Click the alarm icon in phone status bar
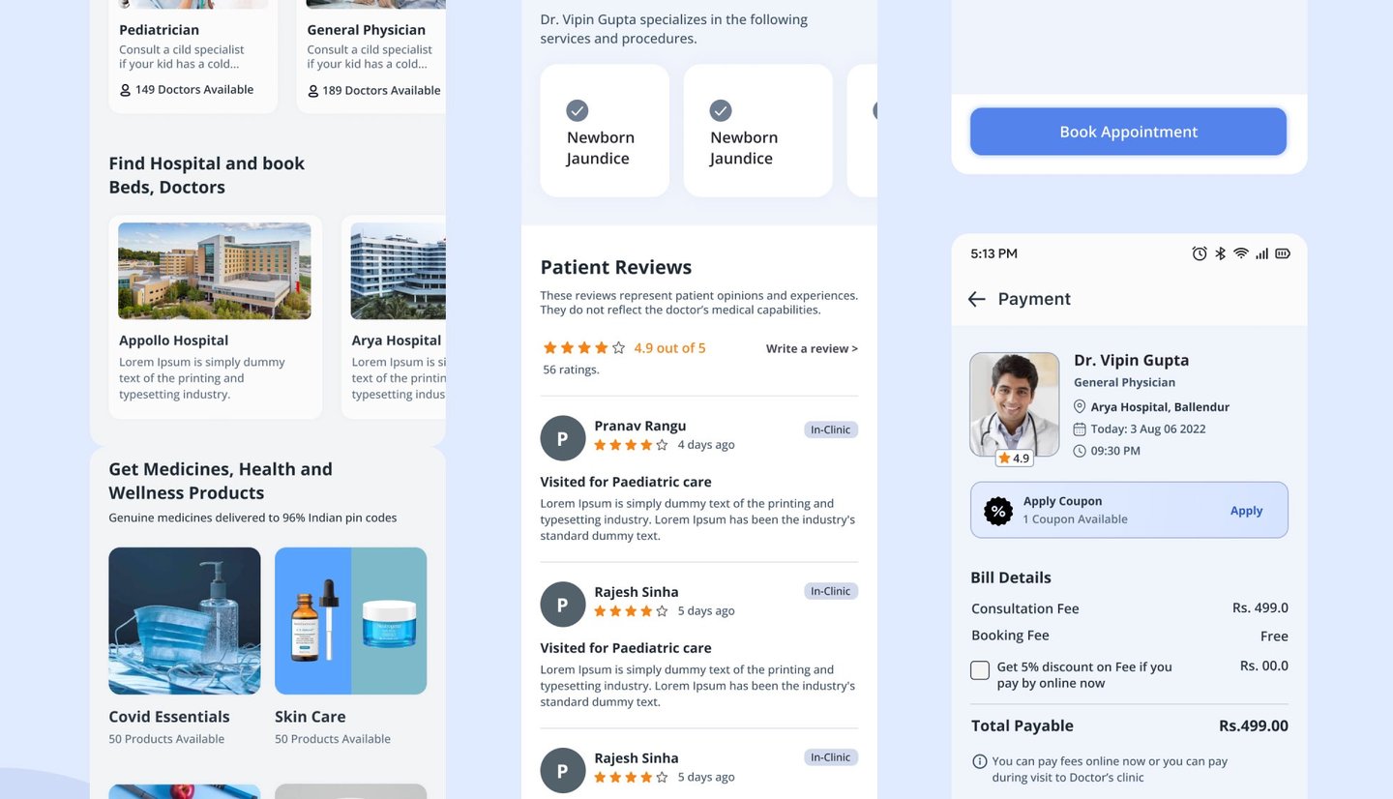 pos(1200,253)
